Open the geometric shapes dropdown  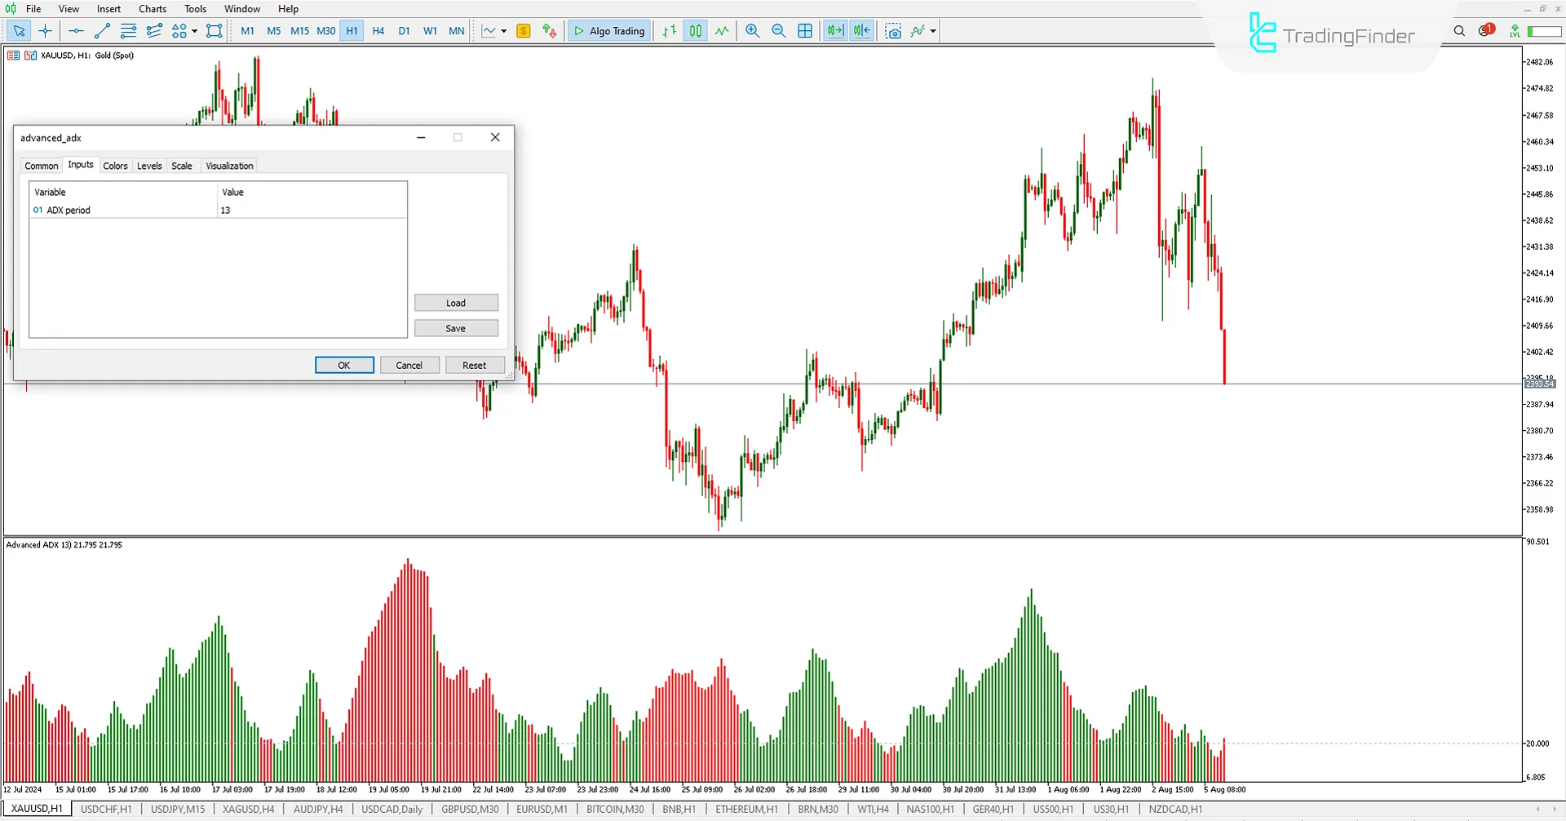point(194,31)
